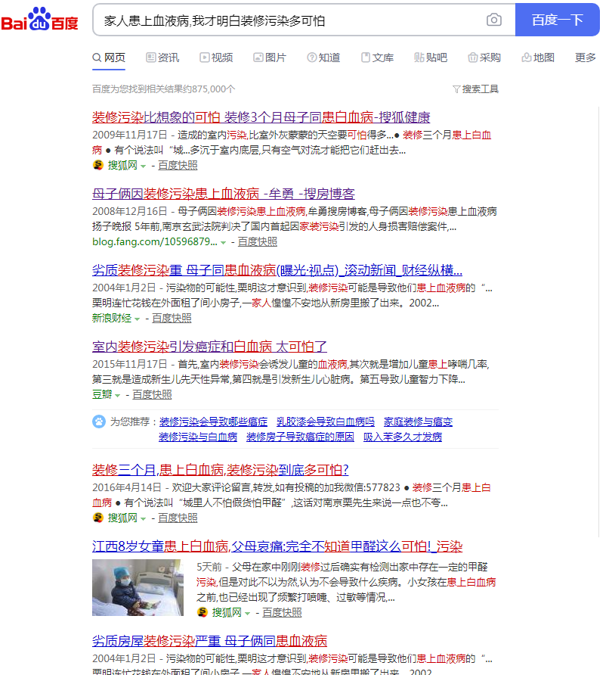This screenshot has width=609, height=675.
Task: Click Sohu fox icon in 2016 result
Action: coord(98,518)
